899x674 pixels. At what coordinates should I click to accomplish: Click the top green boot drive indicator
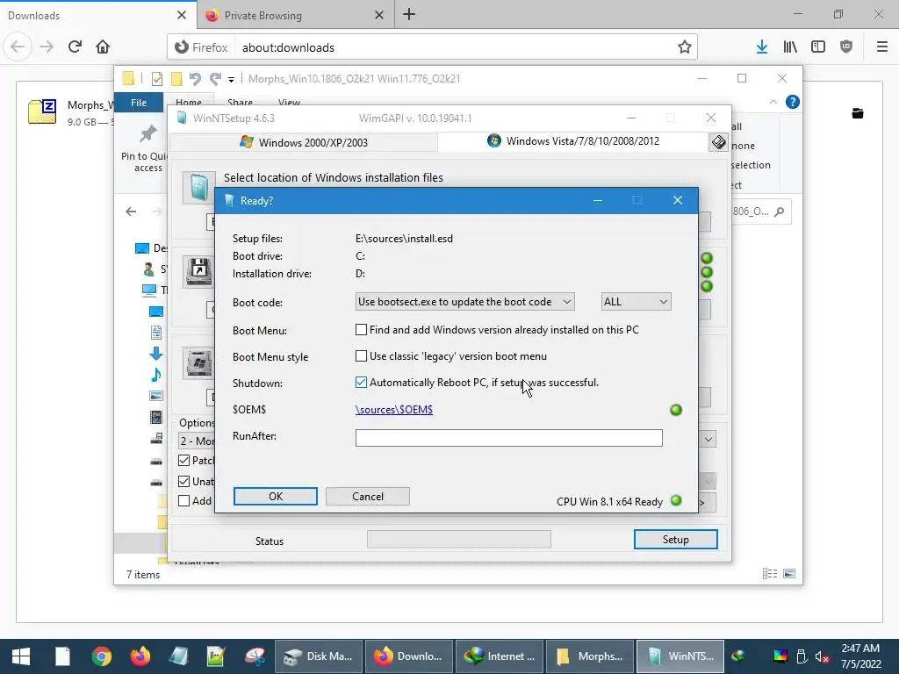pos(707,259)
